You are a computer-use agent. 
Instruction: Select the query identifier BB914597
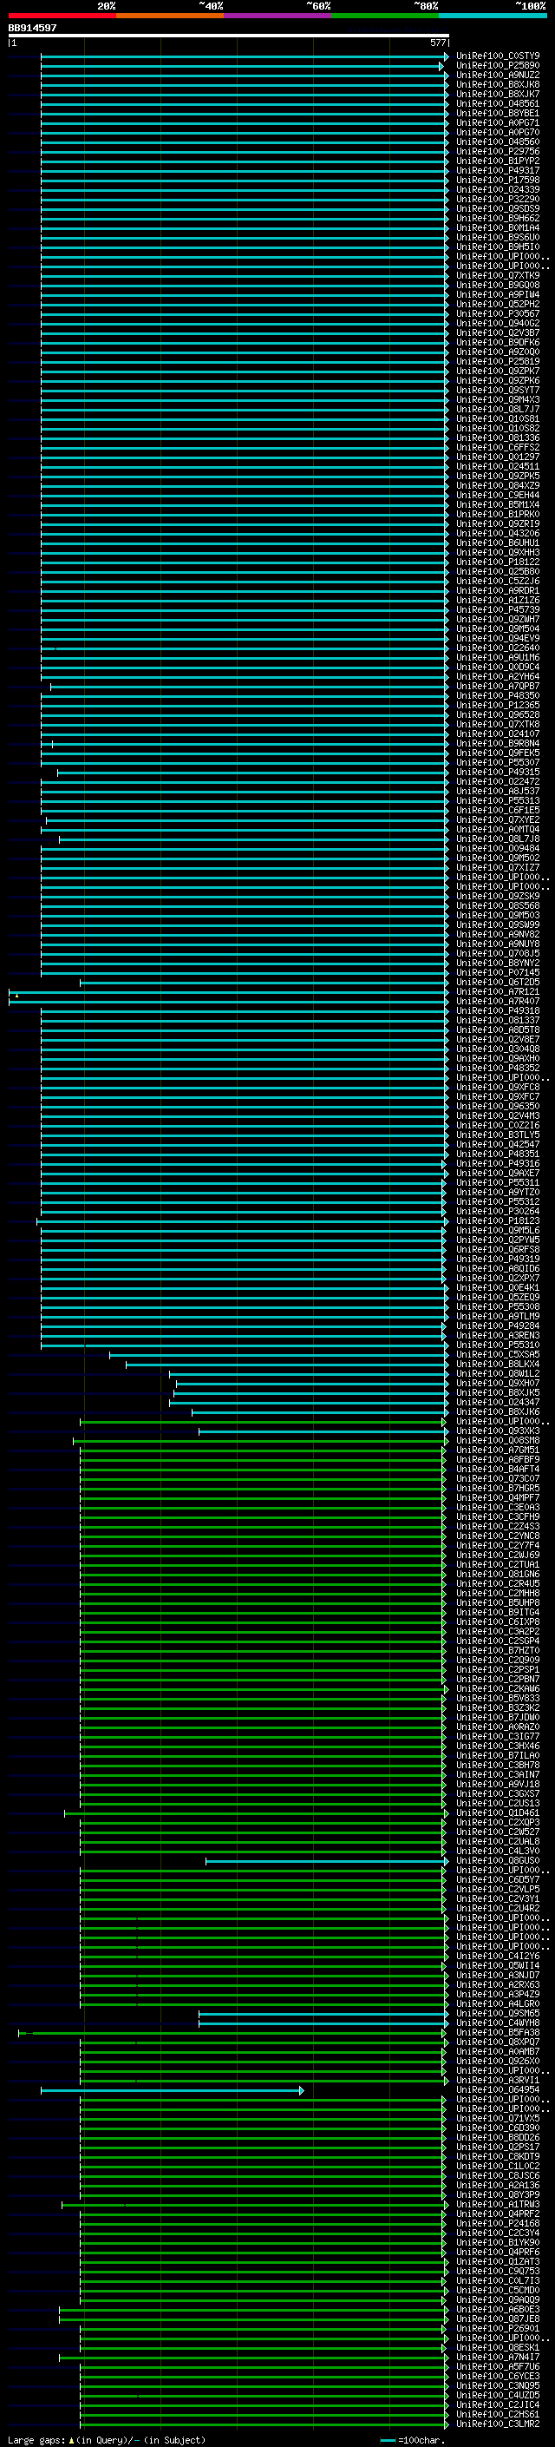[x=32, y=29]
